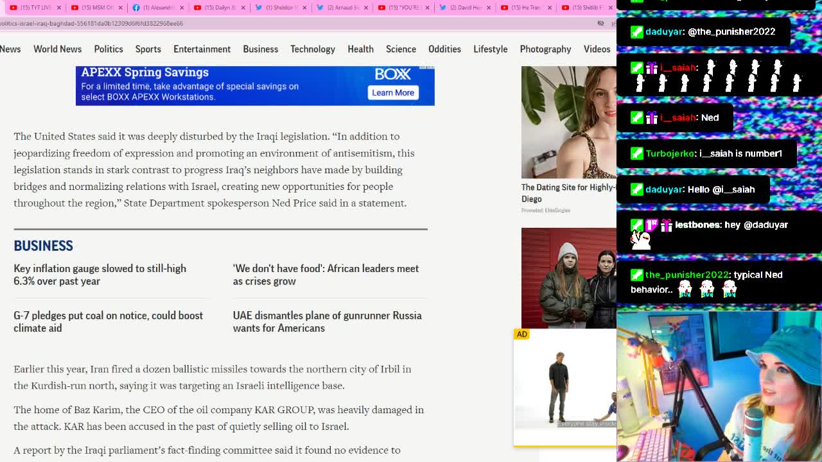This screenshot has width=822, height=462.
Task: Close the Alexandr Facebook tab
Action: click(x=182, y=8)
